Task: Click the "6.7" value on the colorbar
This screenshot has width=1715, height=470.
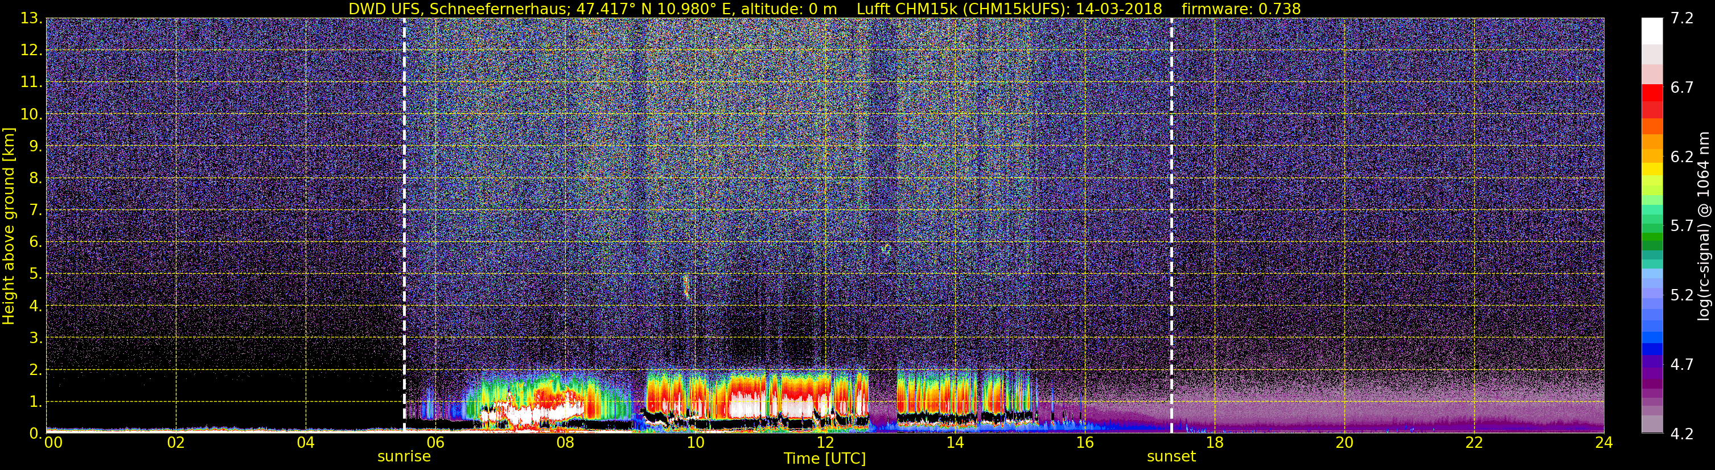Action: point(1682,88)
